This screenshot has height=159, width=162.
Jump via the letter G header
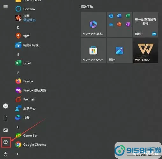coord(18,127)
